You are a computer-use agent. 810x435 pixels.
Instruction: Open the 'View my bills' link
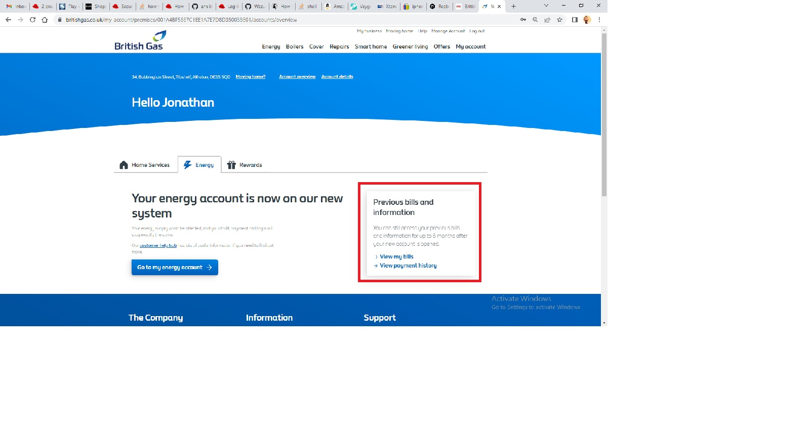(x=396, y=257)
